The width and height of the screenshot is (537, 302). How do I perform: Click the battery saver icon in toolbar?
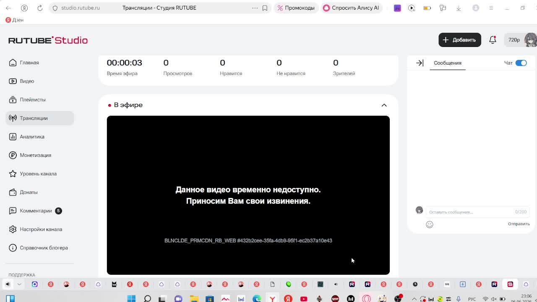coord(427,8)
